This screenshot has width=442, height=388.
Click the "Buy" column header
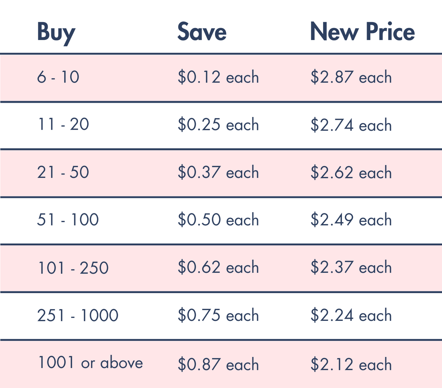(x=56, y=32)
